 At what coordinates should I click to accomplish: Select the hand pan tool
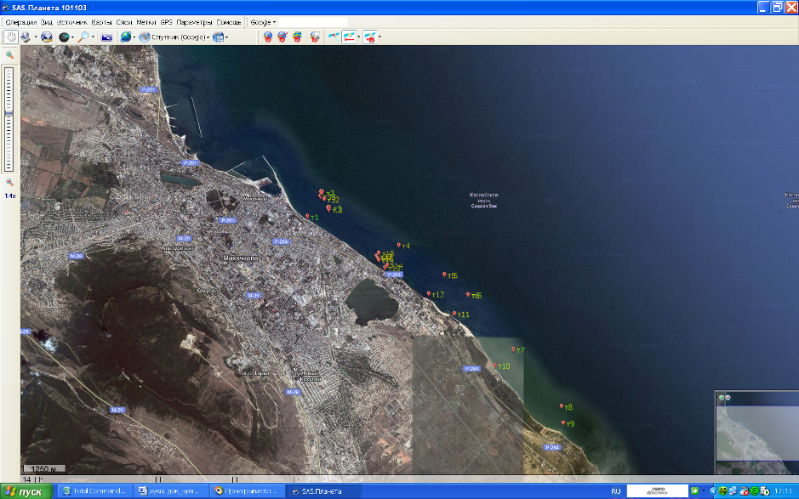11,37
